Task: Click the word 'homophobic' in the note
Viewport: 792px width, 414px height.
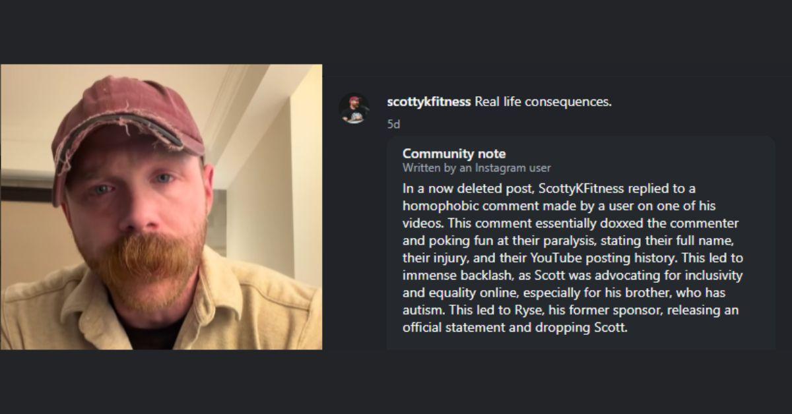Action: point(434,206)
